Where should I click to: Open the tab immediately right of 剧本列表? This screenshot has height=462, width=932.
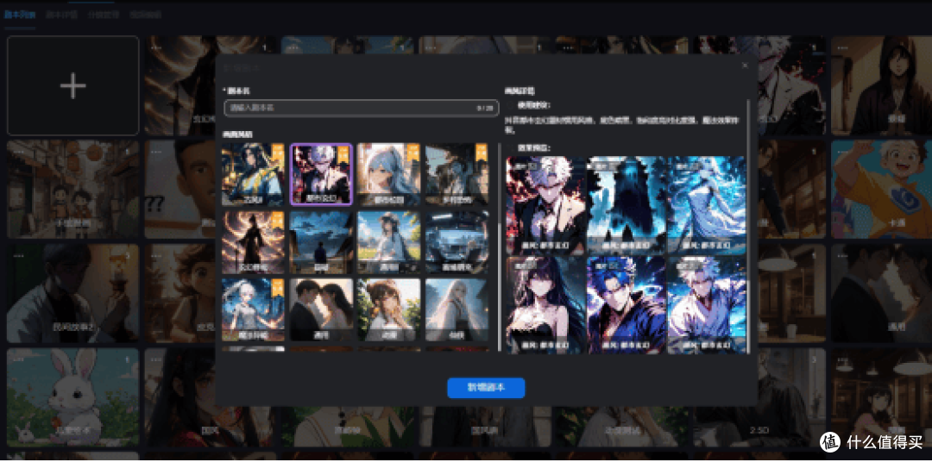coord(62,15)
